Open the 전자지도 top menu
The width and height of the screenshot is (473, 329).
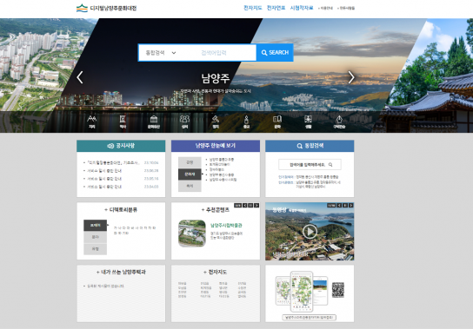click(253, 8)
